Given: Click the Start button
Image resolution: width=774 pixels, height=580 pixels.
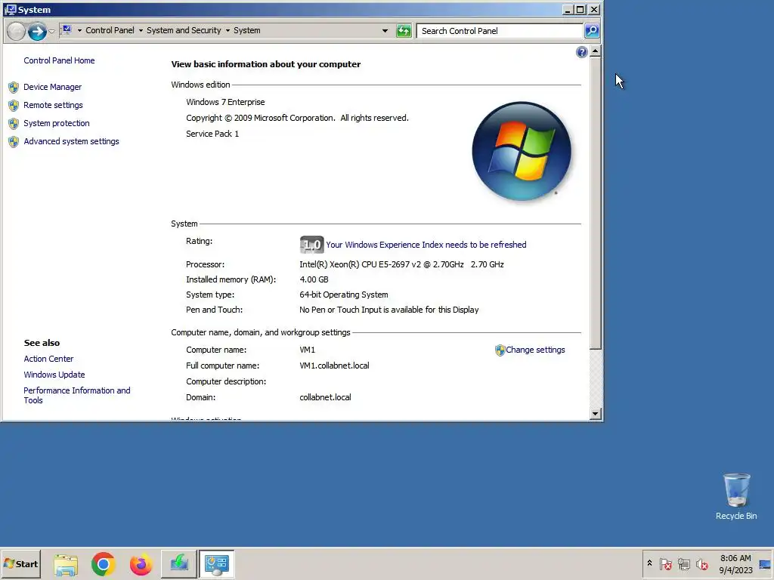Looking at the screenshot, I should tap(20, 564).
